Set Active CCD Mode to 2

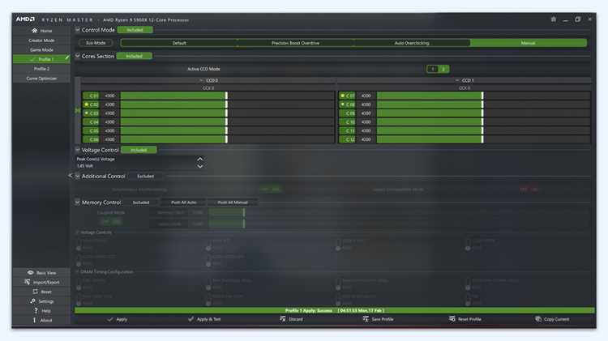tap(443, 69)
